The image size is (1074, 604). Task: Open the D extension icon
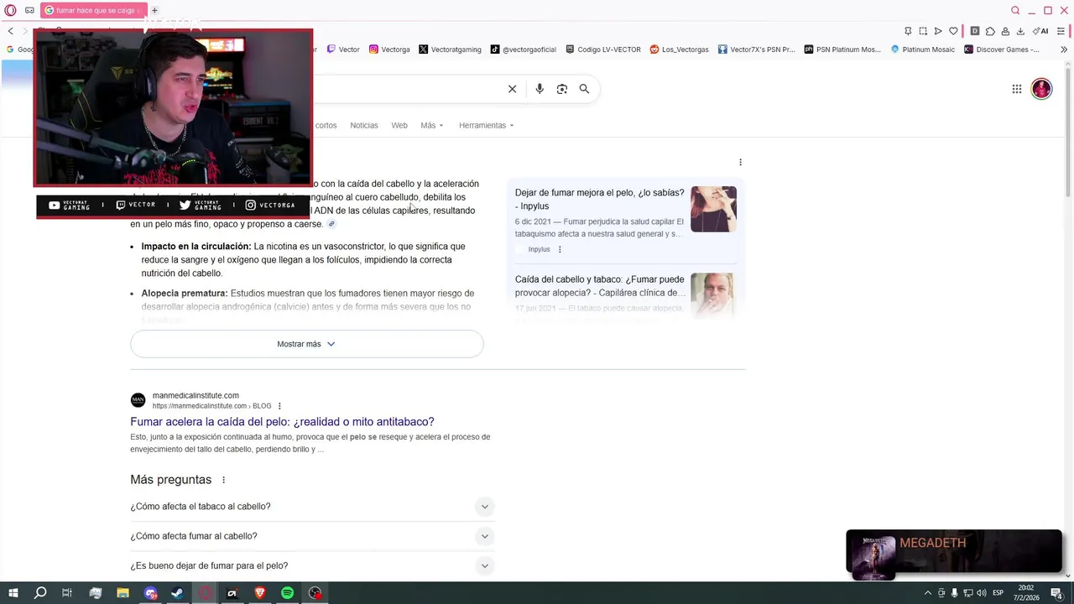pos(974,31)
